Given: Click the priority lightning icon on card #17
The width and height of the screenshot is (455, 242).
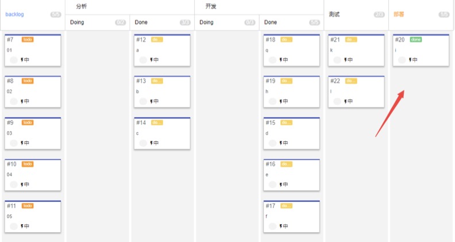Looking at the screenshot, I should tap(281, 226).
